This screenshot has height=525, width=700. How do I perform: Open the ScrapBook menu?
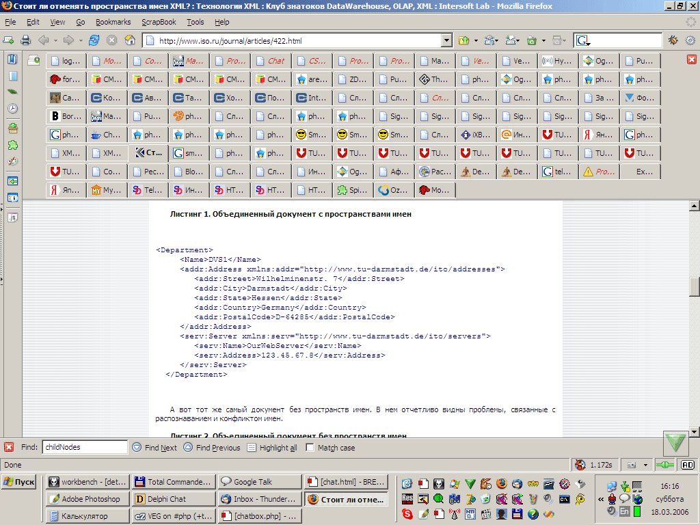[159, 22]
